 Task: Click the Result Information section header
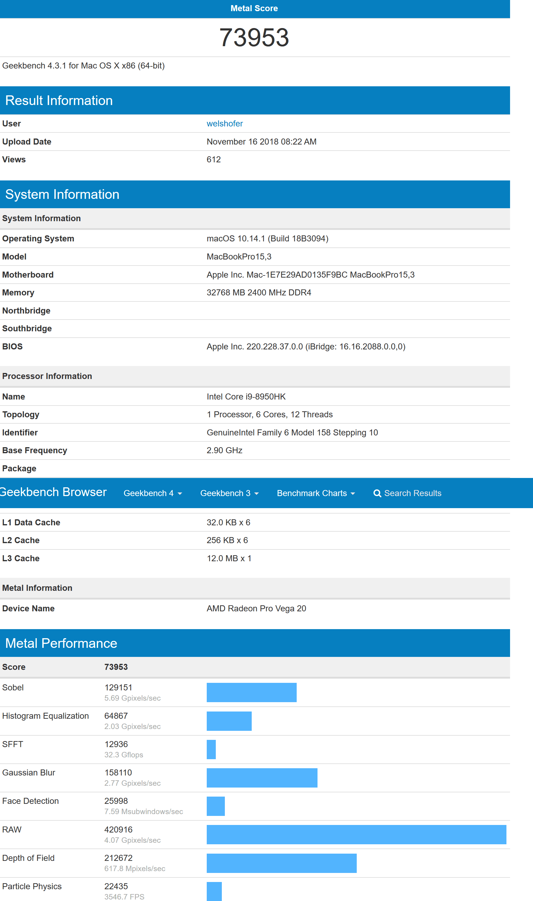point(255,100)
